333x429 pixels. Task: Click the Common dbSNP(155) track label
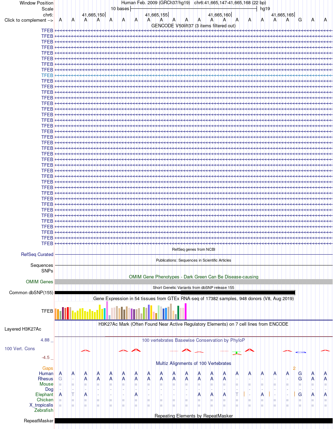(x=31, y=293)
